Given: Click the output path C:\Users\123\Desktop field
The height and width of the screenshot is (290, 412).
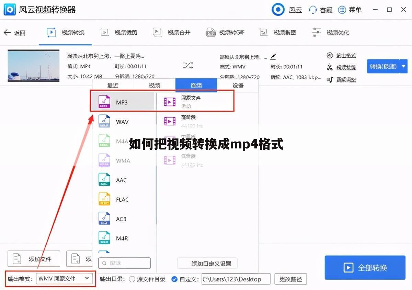Looking at the screenshot, I should click(x=236, y=279).
